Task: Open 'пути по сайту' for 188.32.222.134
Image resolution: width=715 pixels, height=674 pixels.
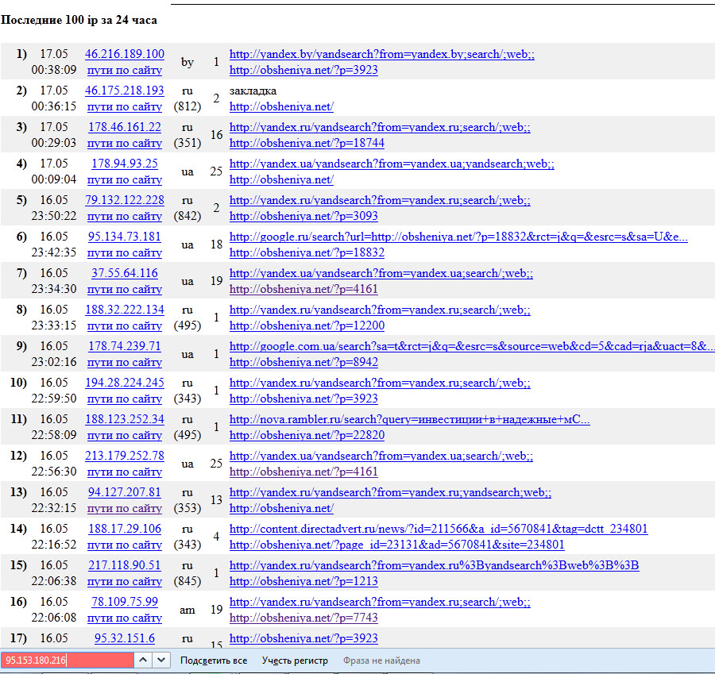Action: pyautogui.click(x=125, y=325)
